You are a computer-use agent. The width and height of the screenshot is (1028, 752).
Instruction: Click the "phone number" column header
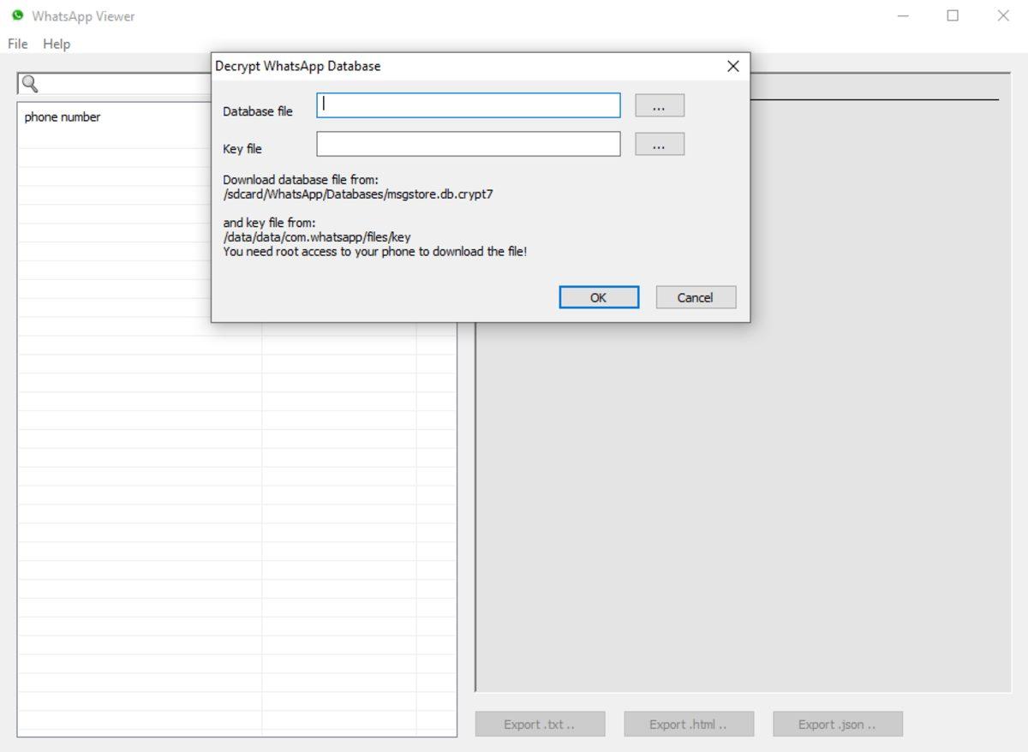(x=63, y=117)
